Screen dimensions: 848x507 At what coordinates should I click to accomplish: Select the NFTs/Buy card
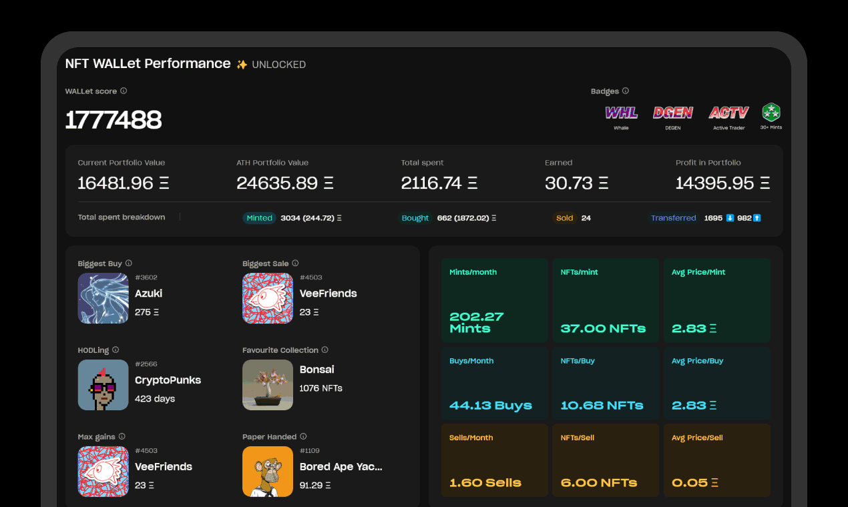606,383
